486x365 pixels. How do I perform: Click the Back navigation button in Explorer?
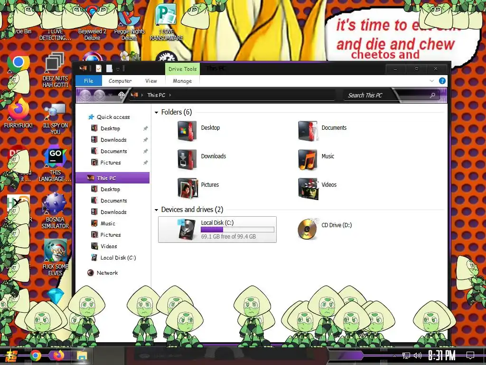pyautogui.click(x=85, y=95)
